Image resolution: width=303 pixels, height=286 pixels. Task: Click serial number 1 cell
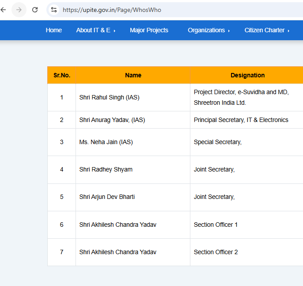pos(62,97)
